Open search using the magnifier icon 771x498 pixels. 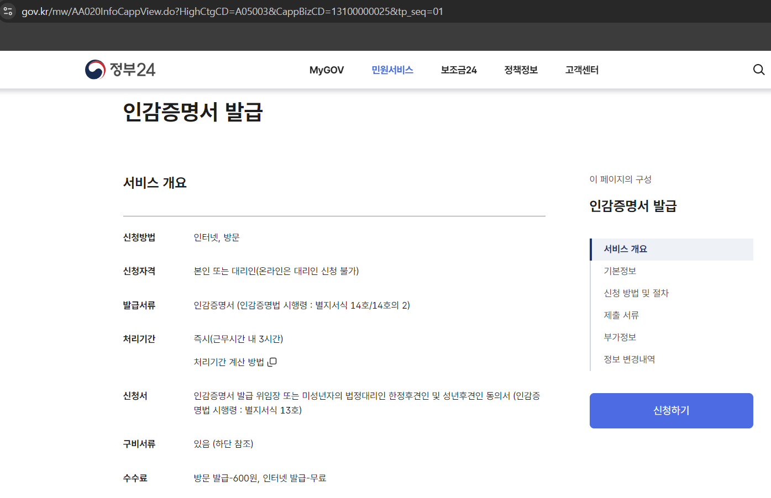[x=758, y=70]
